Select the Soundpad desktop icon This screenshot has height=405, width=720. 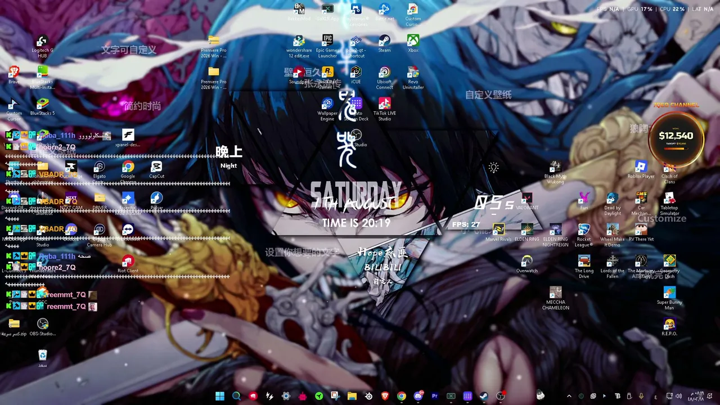point(299,76)
